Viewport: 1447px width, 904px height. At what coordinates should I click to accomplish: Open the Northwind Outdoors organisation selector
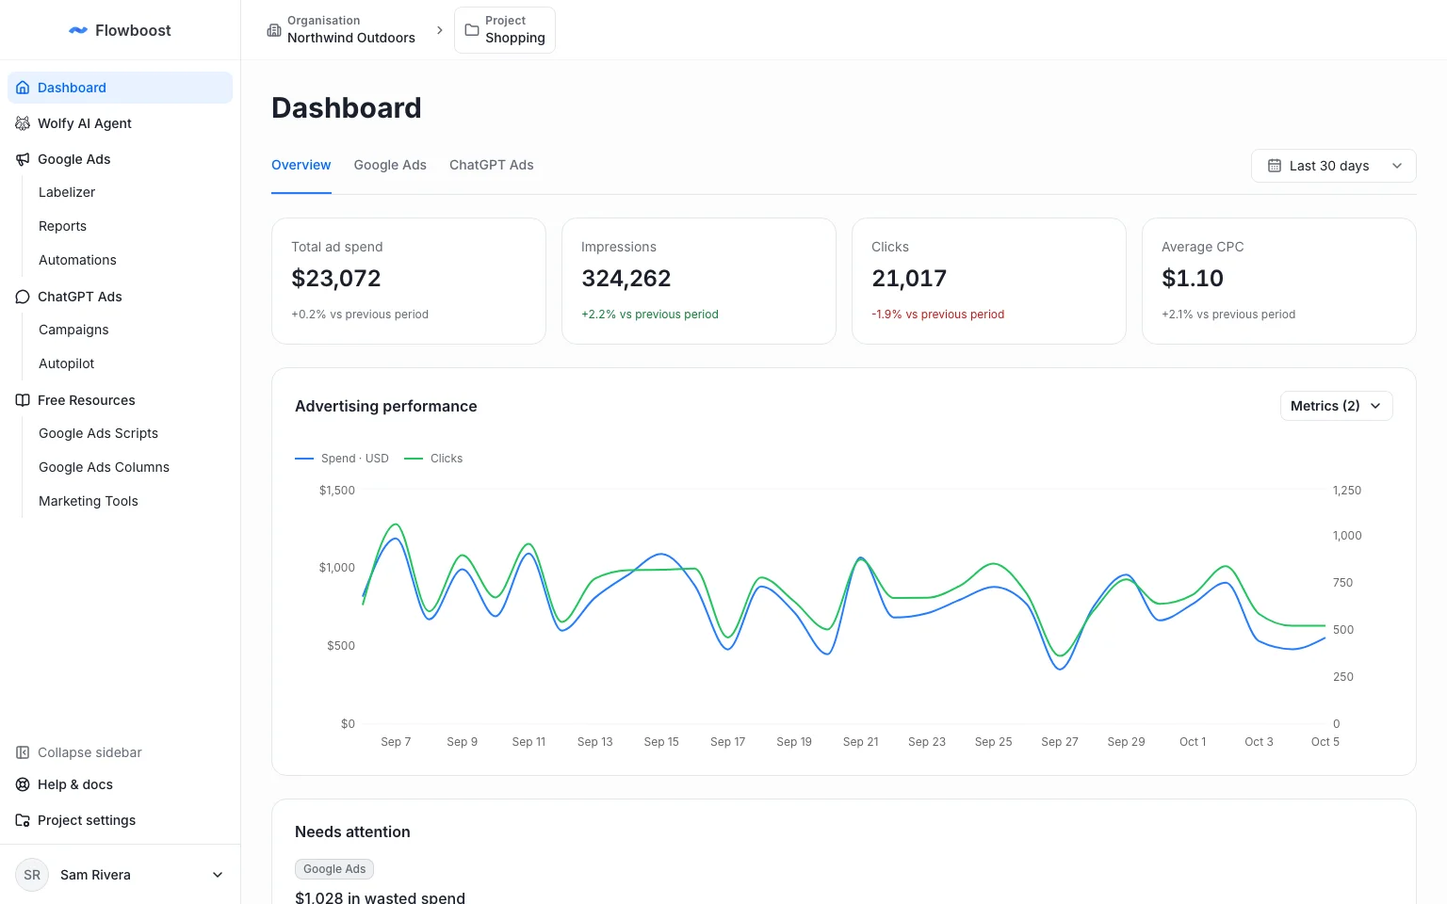[341, 30]
